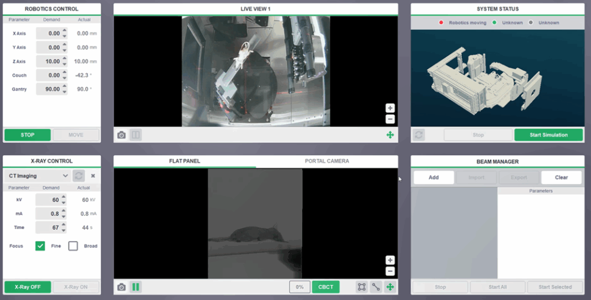Refresh the X-ray imaging preset

pyautogui.click(x=78, y=176)
